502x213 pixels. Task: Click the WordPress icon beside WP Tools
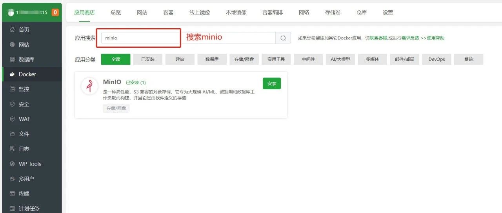(x=12, y=164)
